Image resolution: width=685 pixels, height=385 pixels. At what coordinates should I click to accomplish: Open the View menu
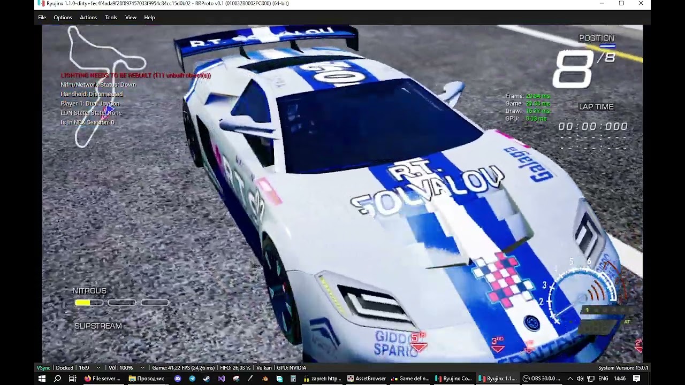(x=131, y=18)
